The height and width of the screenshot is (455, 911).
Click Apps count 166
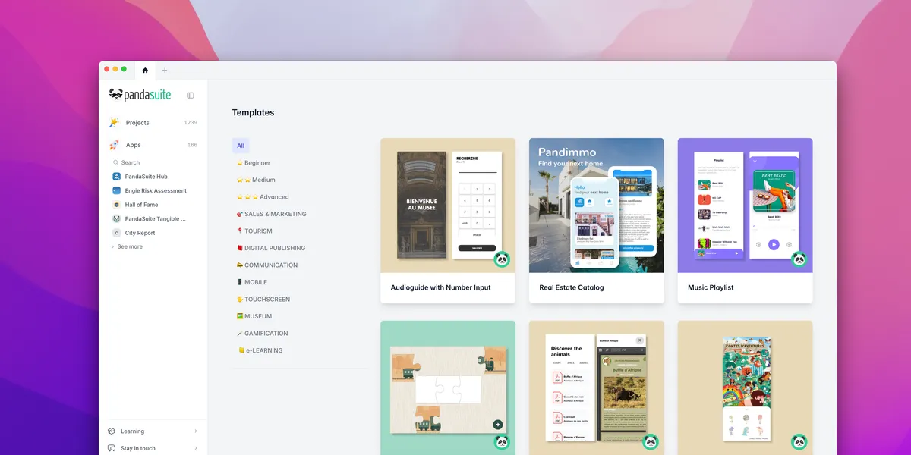pyautogui.click(x=192, y=145)
